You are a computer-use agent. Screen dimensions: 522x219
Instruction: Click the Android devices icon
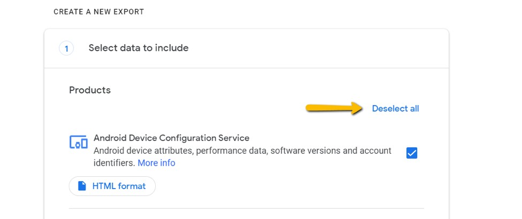(x=78, y=143)
